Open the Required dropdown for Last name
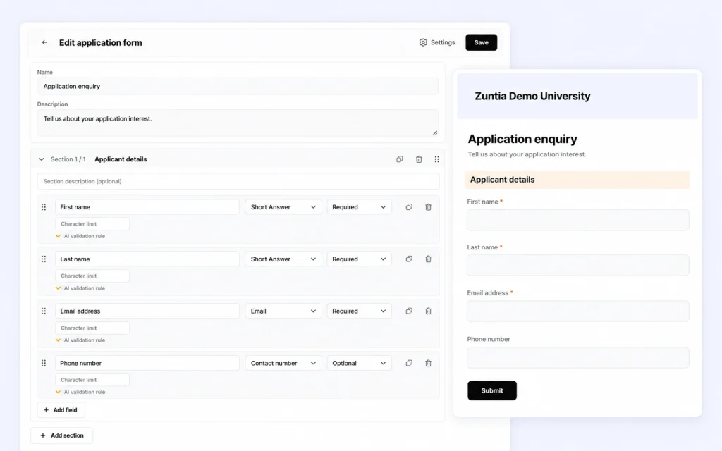 click(x=359, y=259)
